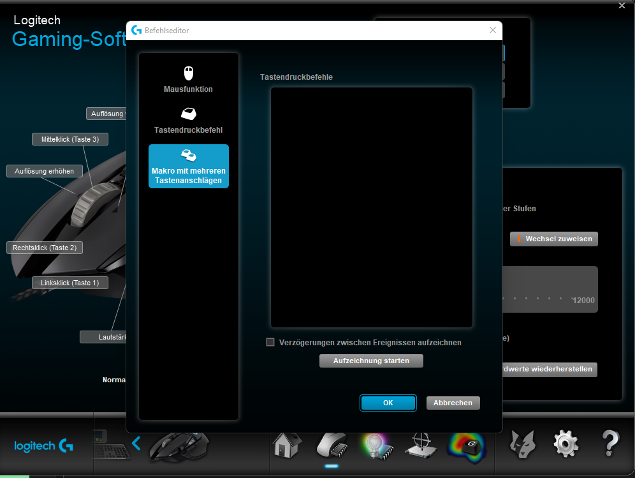The image size is (635, 478).
Task: Click the Wechsel zuweisen button
Action: pos(554,239)
